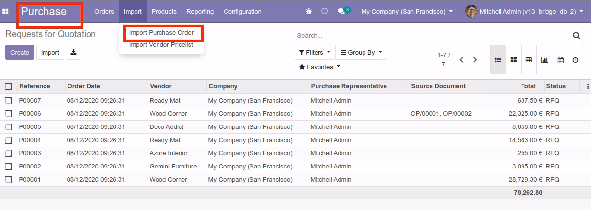The image size is (591, 210).
Task: Click the Create button
Action: [x=20, y=52]
